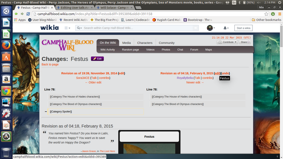The height and width of the screenshot is (159, 283).
Task: Switch to Editing User talk browser tab
Action: (75, 8)
